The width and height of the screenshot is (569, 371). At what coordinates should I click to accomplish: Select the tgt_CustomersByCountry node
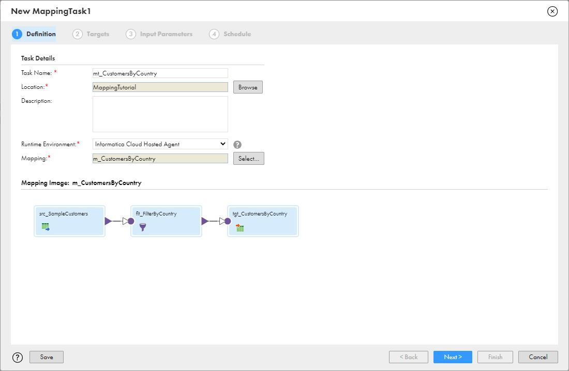tap(263, 221)
